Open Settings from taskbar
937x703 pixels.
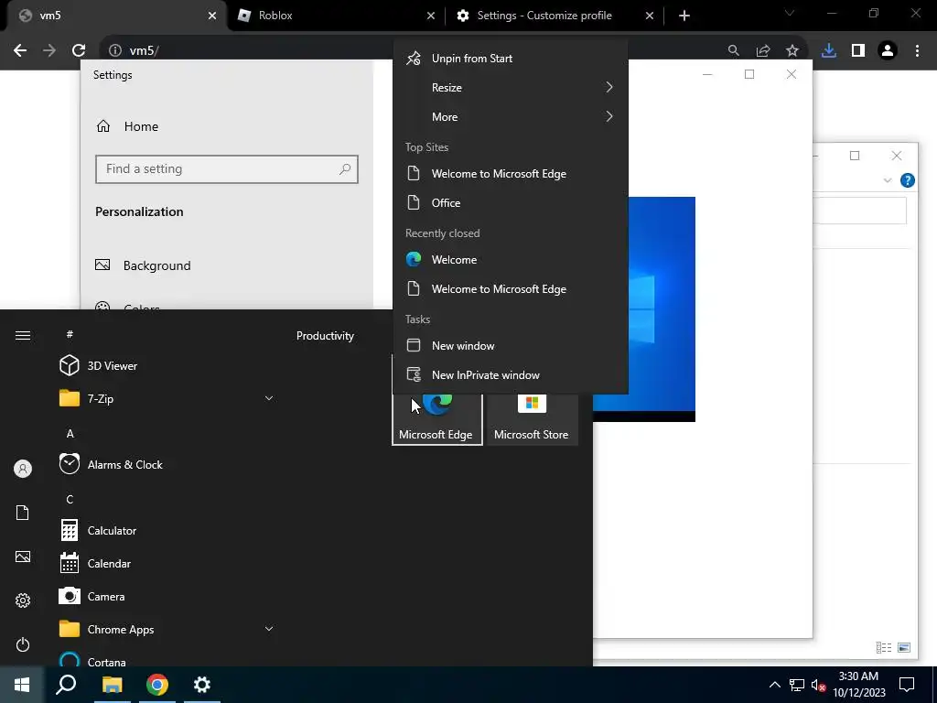[202, 685]
